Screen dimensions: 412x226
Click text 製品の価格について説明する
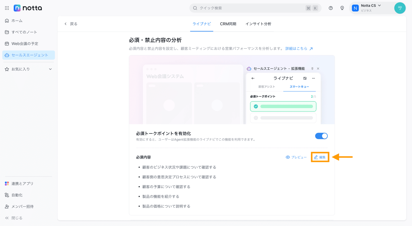166,206
